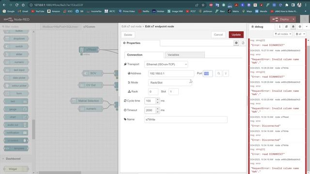310x174 pixels.
Task: Open the Gmail bookmark
Action: [x=23, y=11]
